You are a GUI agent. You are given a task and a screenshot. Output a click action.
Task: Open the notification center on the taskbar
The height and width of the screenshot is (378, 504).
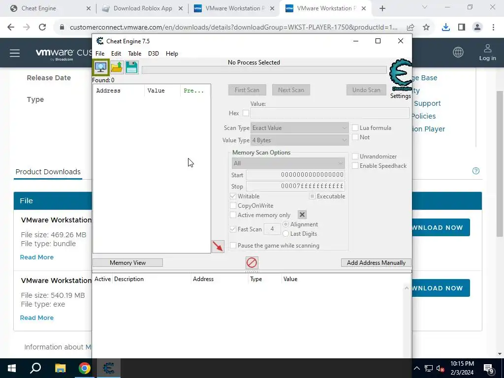489,369
